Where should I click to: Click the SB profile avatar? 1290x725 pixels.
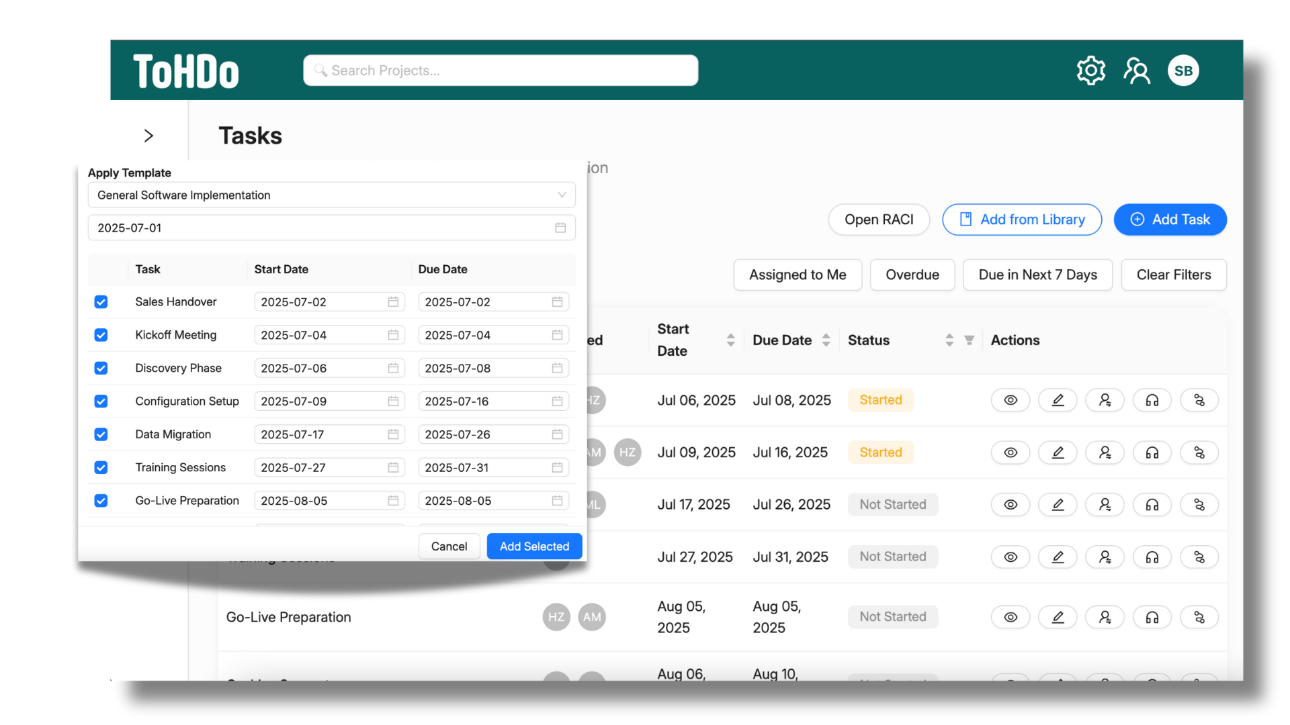[1183, 70]
